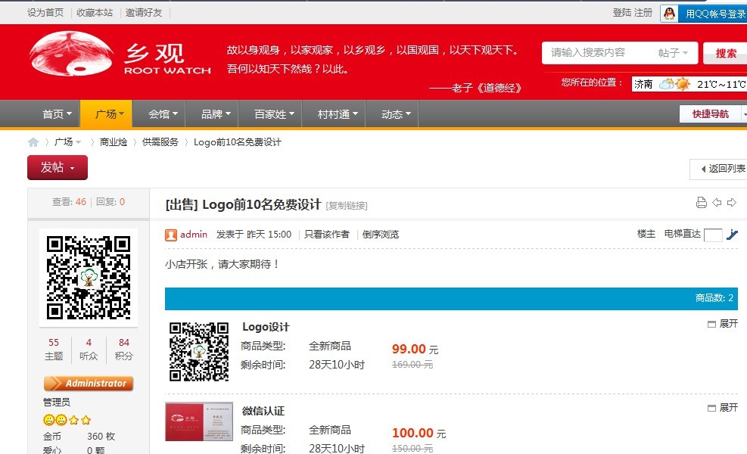The image size is (747, 454).
Task: Click the QQ penguin login icon
Action: (669, 14)
